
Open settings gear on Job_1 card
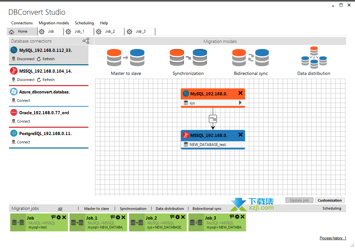[118, 217]
